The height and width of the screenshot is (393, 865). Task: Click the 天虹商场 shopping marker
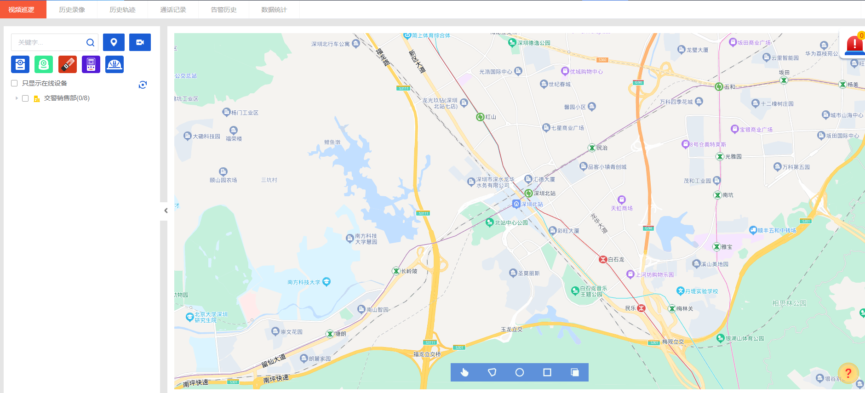(x=622, y=199)
